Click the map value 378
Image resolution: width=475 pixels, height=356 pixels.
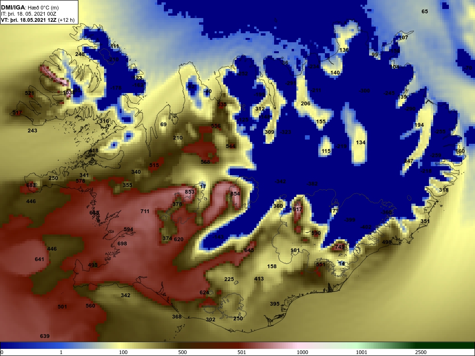click(x=177, y=204)
